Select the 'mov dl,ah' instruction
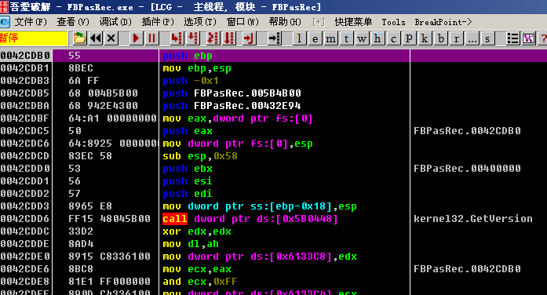This screenshot has height=295, width=547. click(191, 244)
